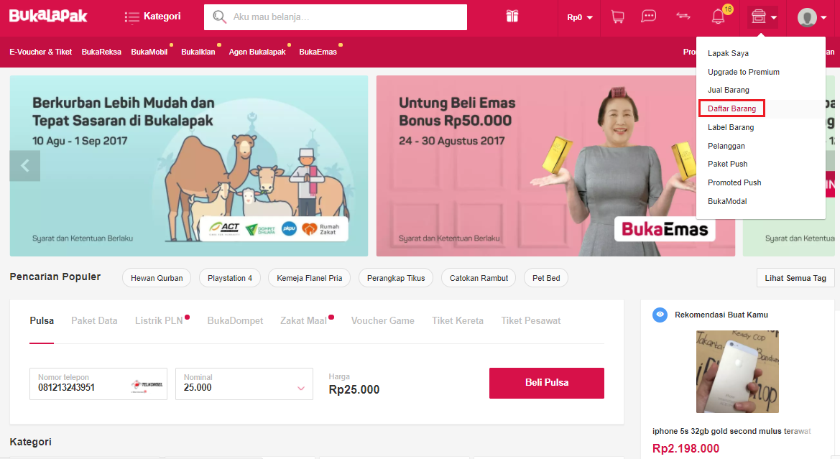Screen dimensions: 840x459
Task: Click the iPhone 5s product thumbnail
Action: [737, 371]
